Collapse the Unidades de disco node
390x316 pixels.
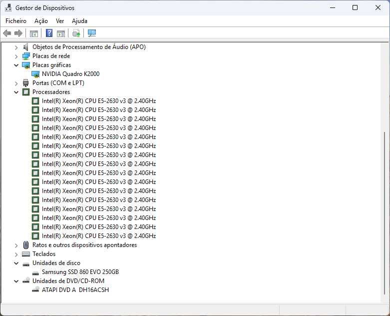tap(16, 263)
